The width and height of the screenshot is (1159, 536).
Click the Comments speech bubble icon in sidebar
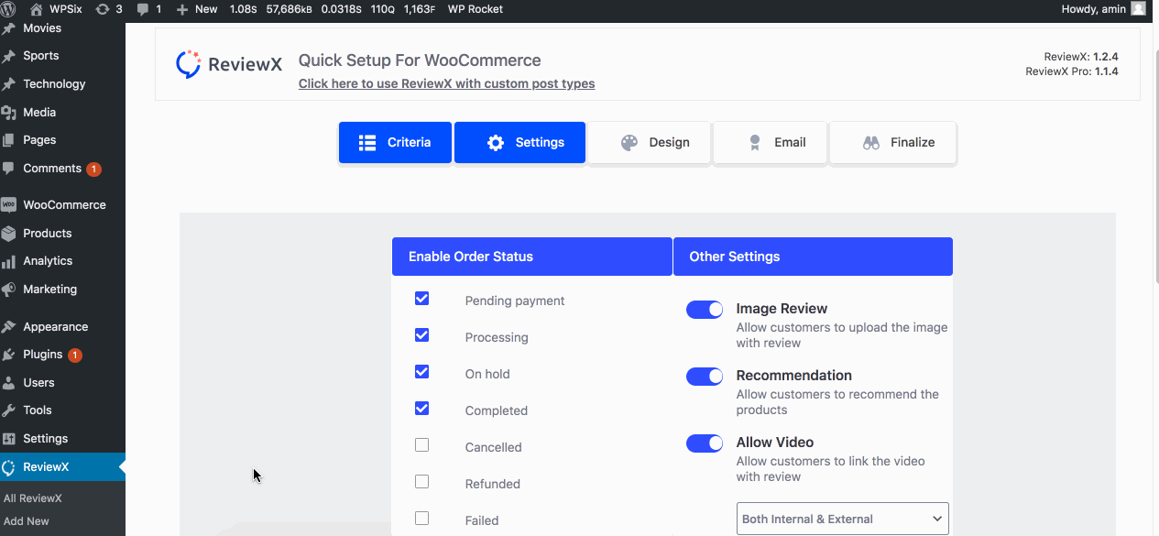[9, 169]
